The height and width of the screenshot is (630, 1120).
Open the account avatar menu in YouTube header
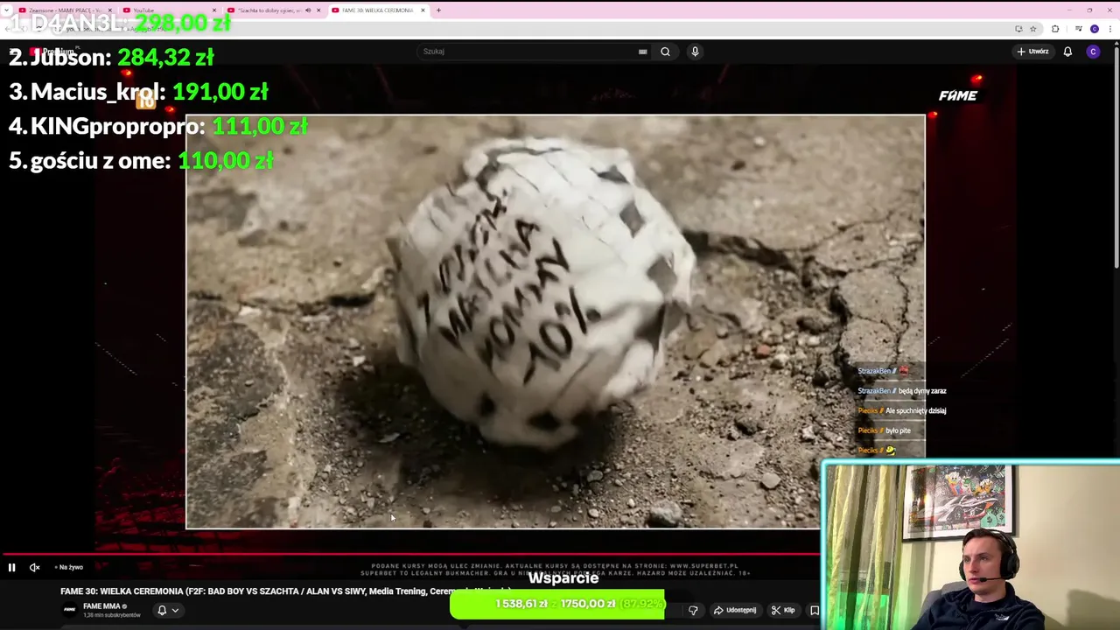(1093, 52)
